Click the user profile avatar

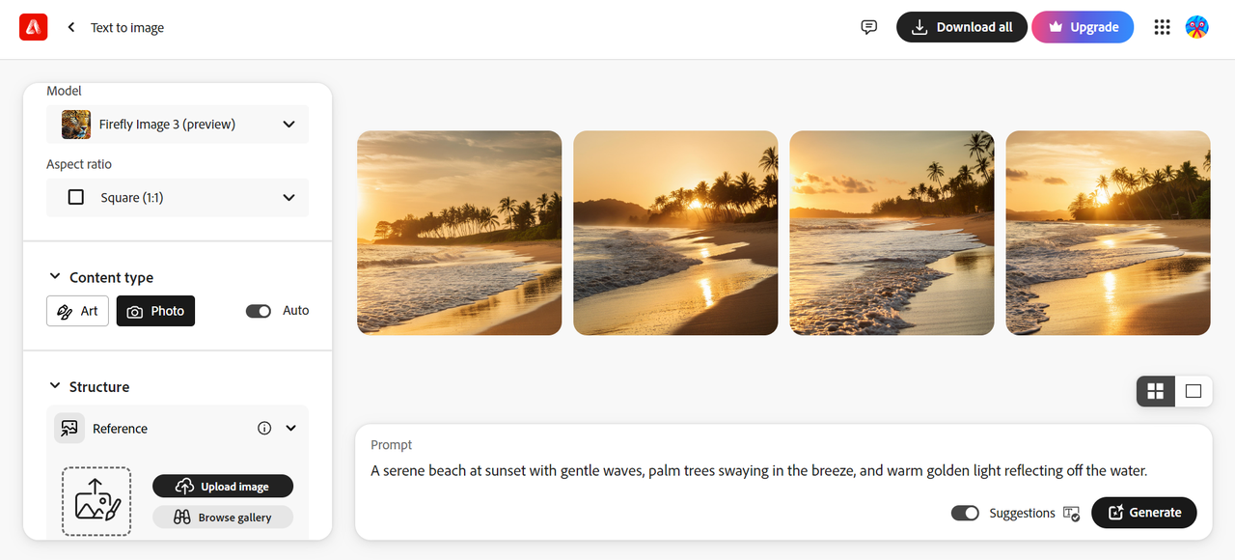pyautogui.click(x=1197, y=27)
